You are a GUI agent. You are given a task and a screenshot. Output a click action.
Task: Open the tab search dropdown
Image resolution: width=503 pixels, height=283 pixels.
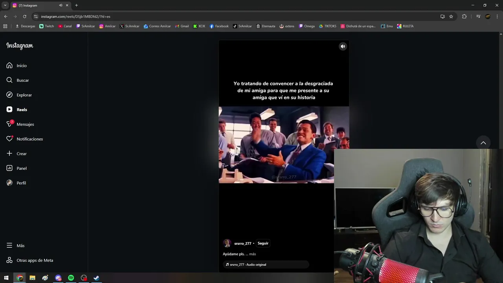point(5,6)
